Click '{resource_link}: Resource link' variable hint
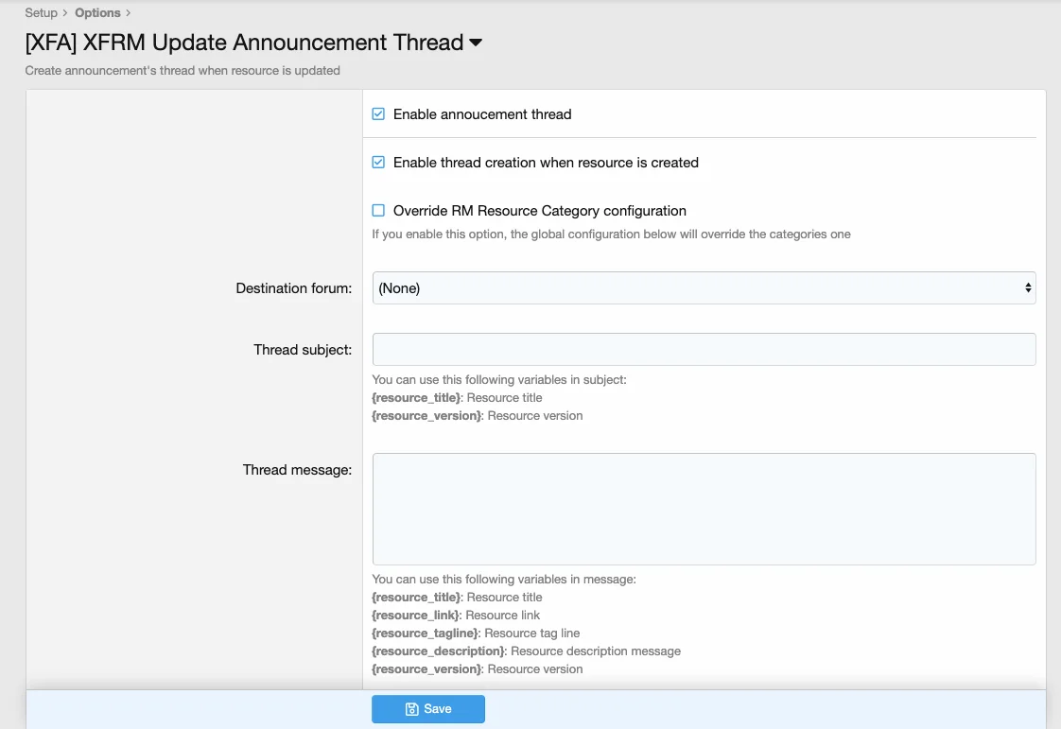The height and width of the screenshot is (729, 1061). pyautogui.click(x=456, y=616)
